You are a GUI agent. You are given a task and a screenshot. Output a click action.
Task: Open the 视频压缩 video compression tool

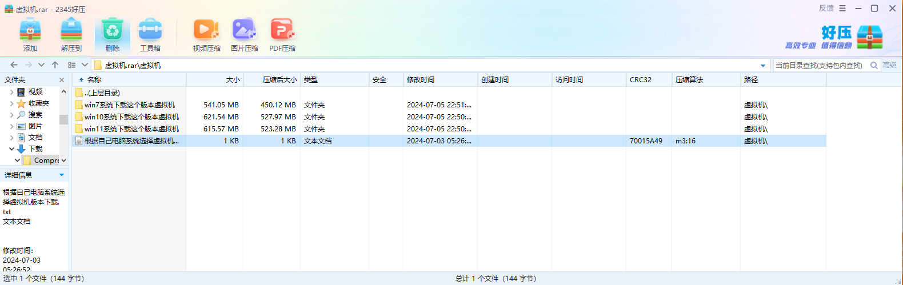click(206, 34)
